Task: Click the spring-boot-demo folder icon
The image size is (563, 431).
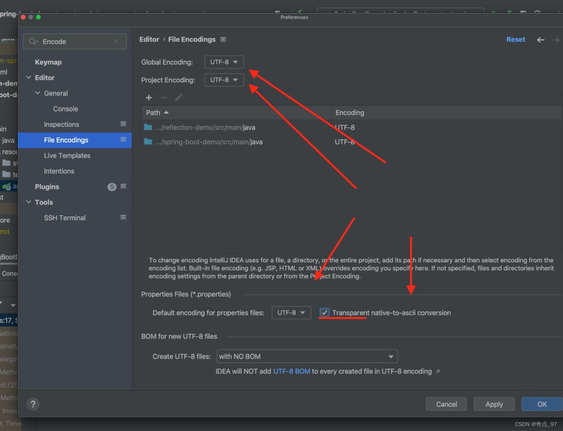Action: 148,142
